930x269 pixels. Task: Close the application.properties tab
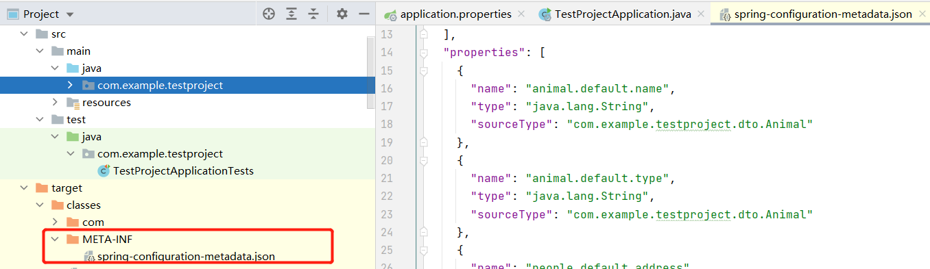(521, 14)
